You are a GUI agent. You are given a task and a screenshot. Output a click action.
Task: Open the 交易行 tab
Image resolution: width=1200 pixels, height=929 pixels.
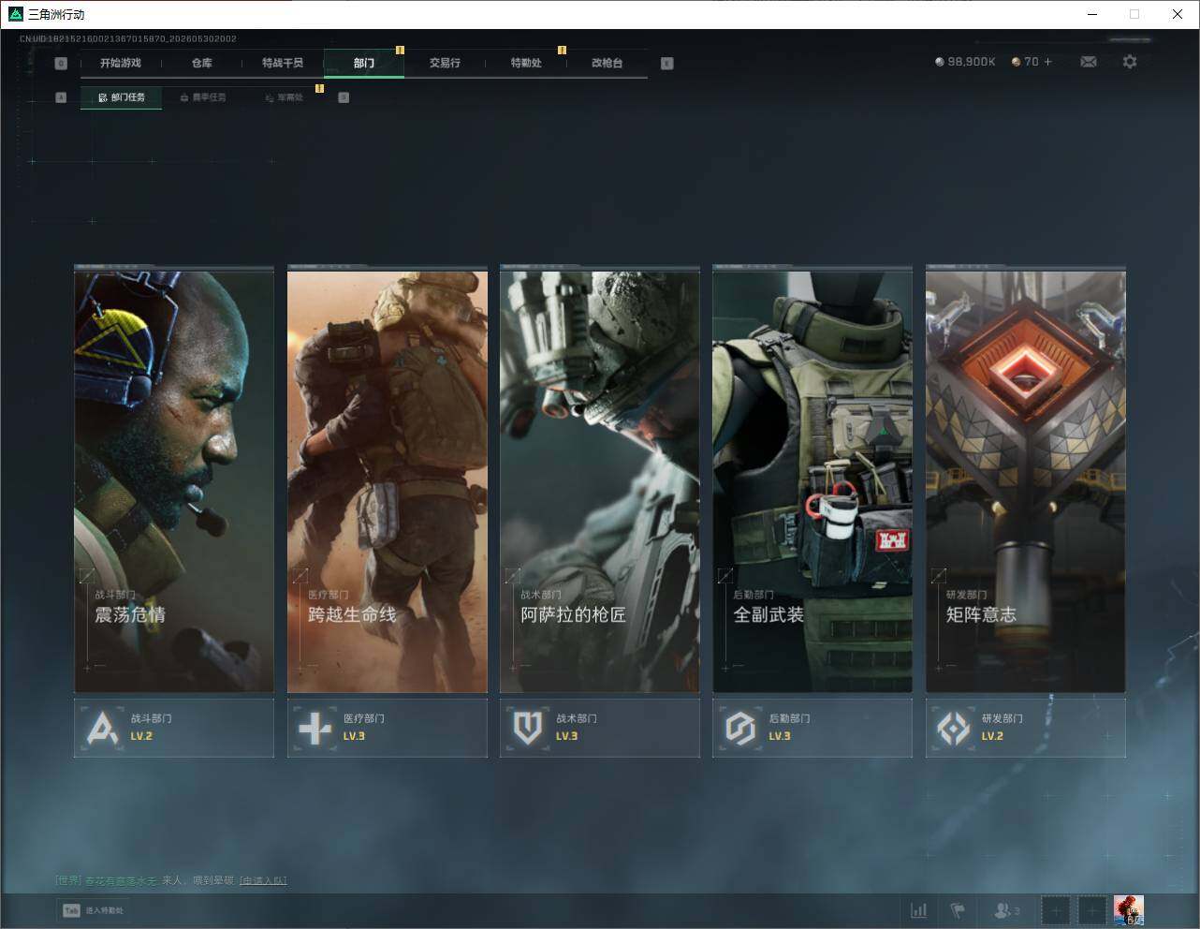click(445, 63)
